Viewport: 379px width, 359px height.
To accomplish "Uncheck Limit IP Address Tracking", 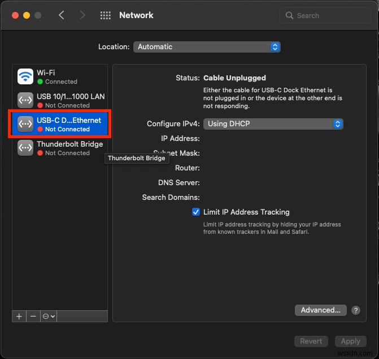I will pos(196,212).
